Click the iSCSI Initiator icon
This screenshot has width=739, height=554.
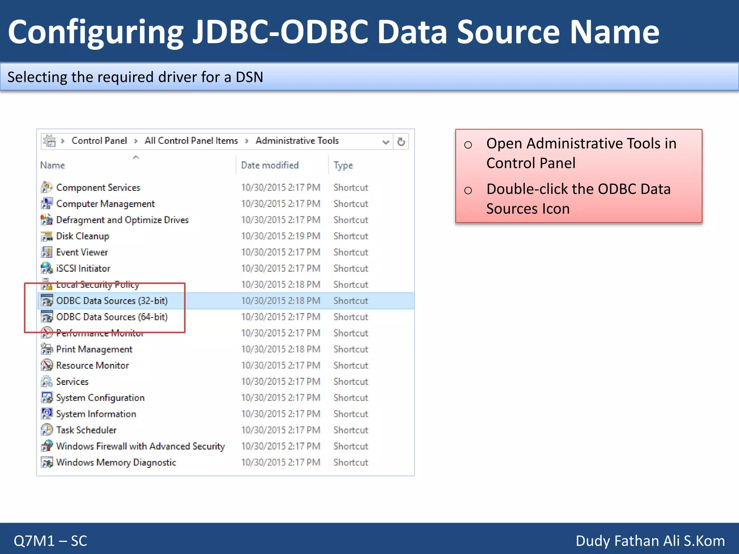(x=47, y=268)
